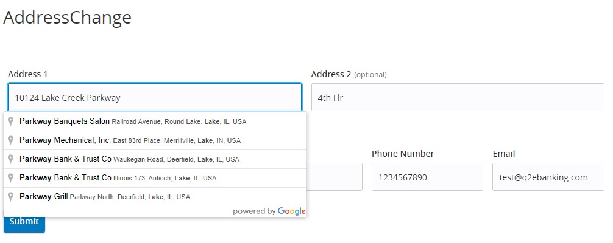Select Parkway Grill suggestion
The image size is (613, 243).
coord(155,197)
